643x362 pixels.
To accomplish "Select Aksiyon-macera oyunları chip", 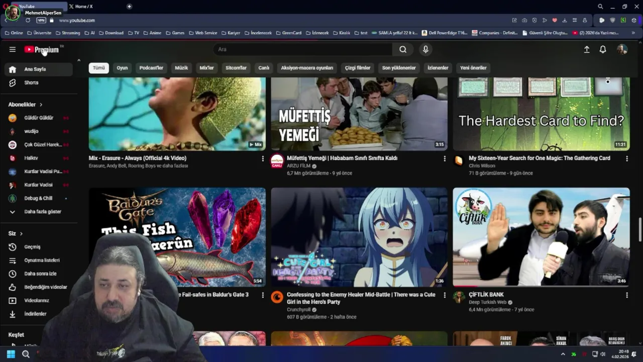I will 307,68.
